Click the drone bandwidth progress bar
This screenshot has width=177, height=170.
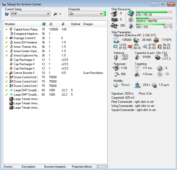point(154,24)
